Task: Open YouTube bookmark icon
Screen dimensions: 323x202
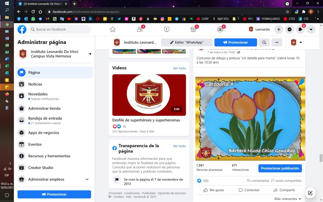Action: pos(69,19)
